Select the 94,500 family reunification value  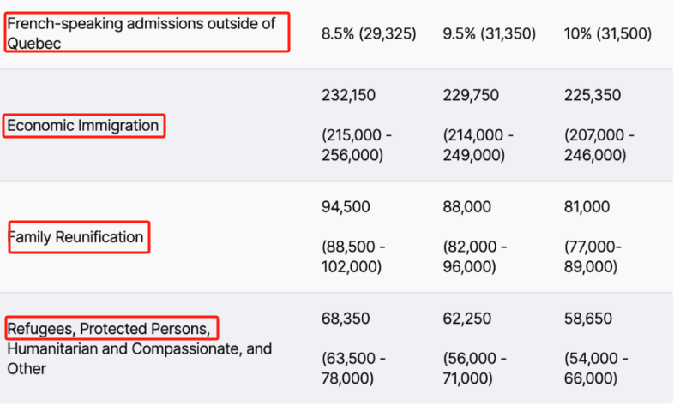click(x=346, y=207)
